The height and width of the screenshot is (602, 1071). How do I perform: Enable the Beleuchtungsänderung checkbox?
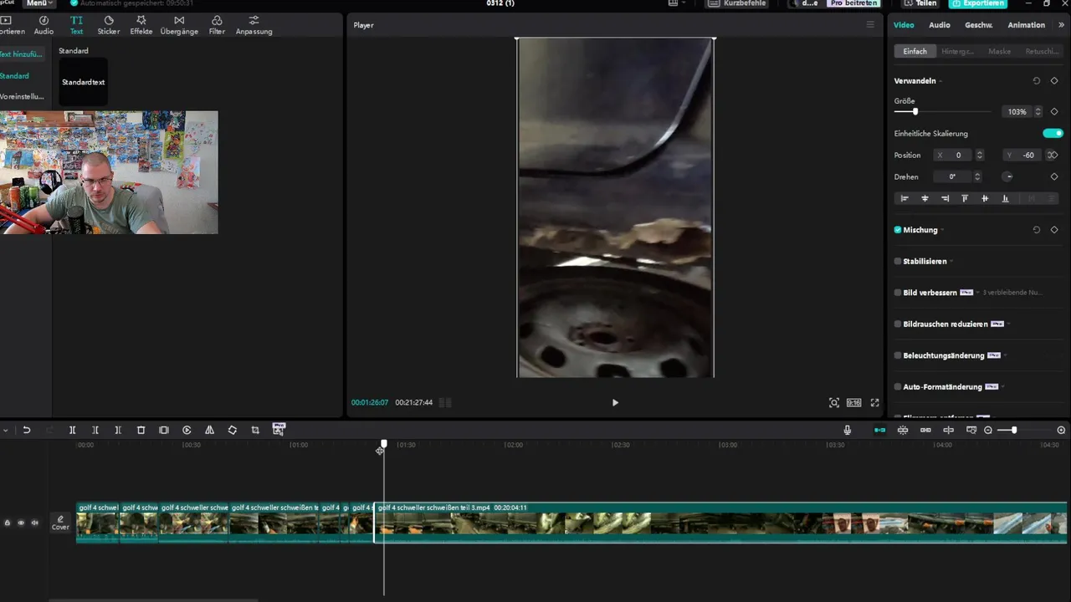898,355
